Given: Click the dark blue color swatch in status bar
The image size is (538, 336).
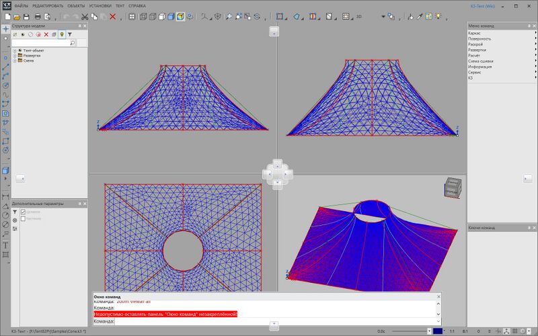Looking at the screenshot, I should (x=438, y=331).
